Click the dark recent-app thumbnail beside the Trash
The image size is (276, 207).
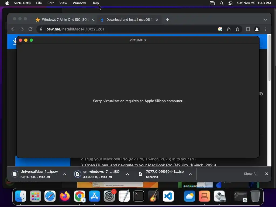(240, 196)
